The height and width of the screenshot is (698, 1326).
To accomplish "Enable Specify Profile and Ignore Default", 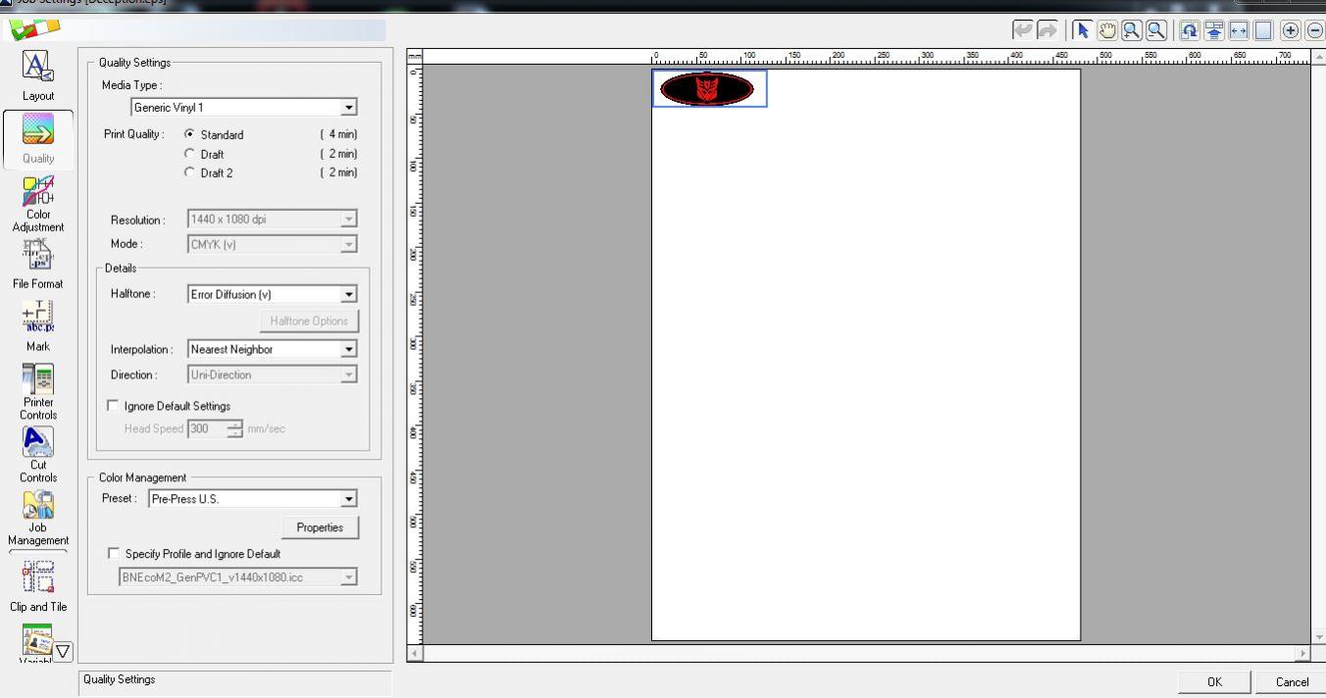I will point(113,554).
